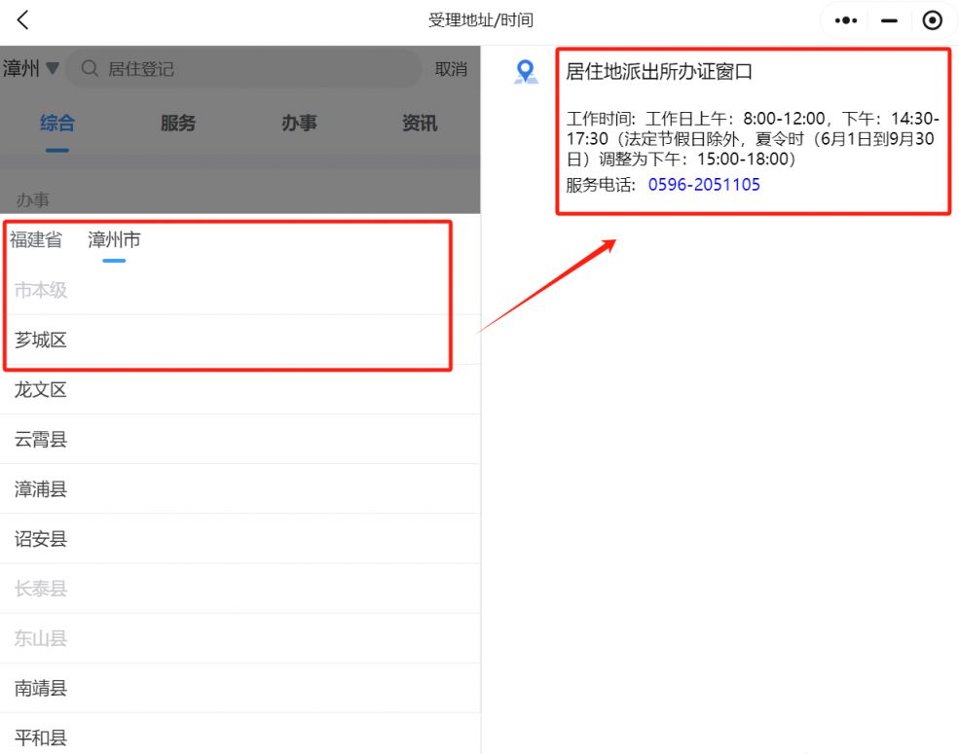Click the circular target close icon
Screen dimensions: 959x754
click(932, 20)
